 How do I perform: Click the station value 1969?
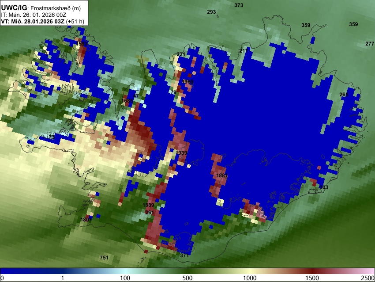[188, 82]
